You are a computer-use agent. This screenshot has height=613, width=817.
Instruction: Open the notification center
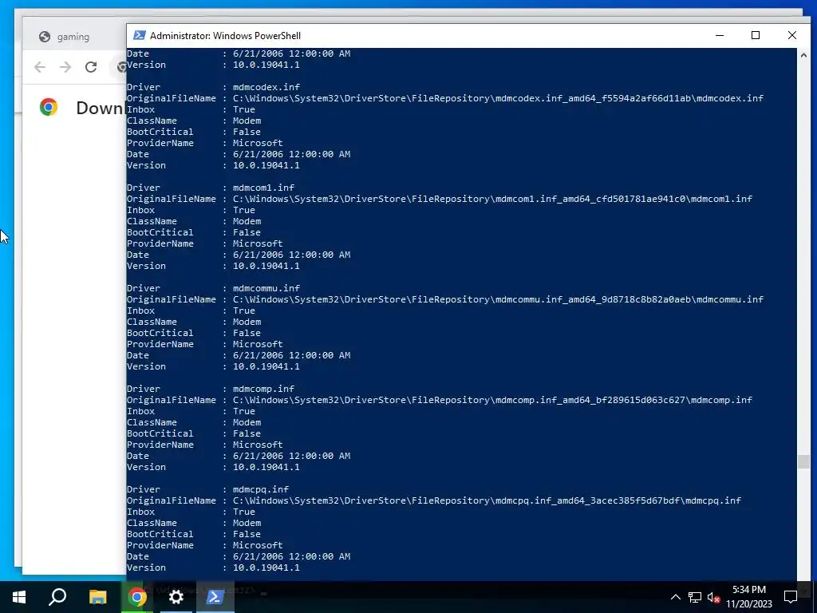[x=791, y=597]
